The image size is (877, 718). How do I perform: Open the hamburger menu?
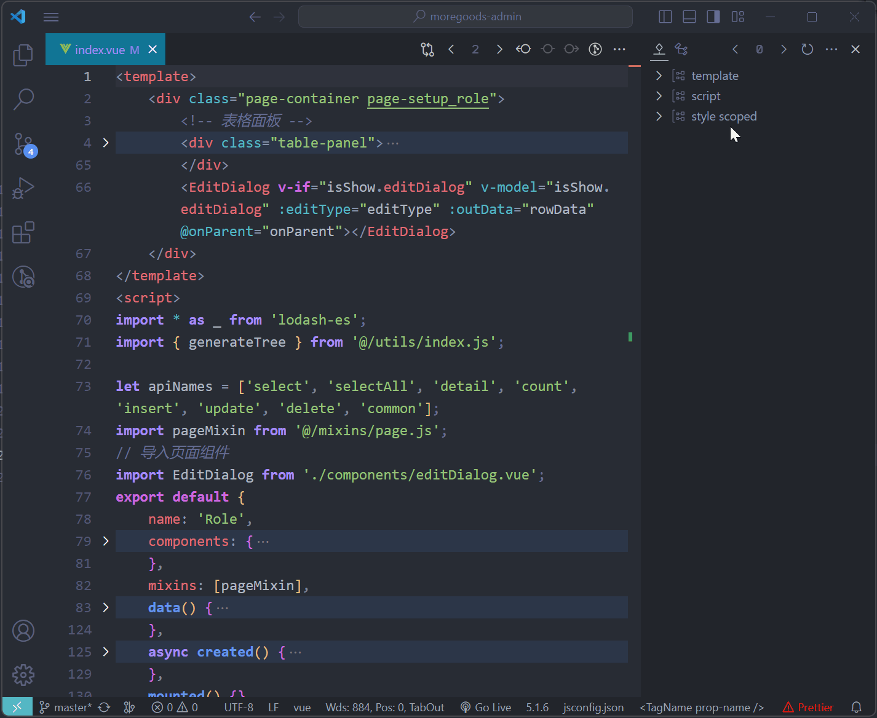point(51,17)
